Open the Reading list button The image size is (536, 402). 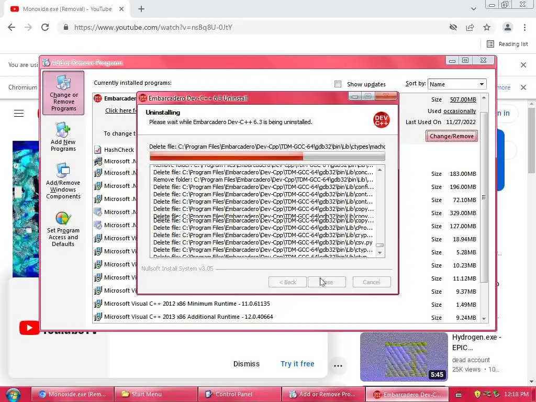click(x=507, y=44)
